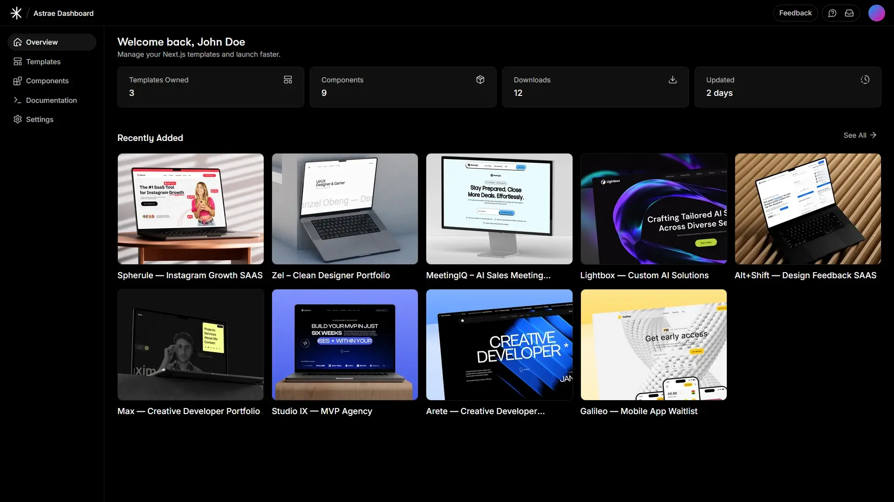Click the See All link
The image size is (894, 502).
860,135
